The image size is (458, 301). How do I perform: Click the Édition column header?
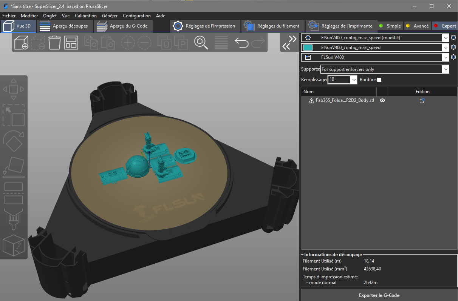(422, 92)
